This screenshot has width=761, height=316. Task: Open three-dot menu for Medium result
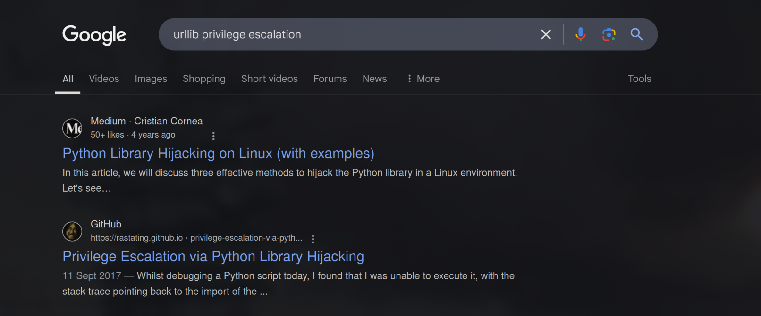[x=213, y=136]
